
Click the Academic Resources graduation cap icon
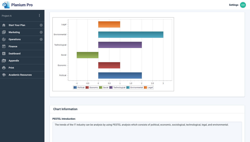(4, 75)
